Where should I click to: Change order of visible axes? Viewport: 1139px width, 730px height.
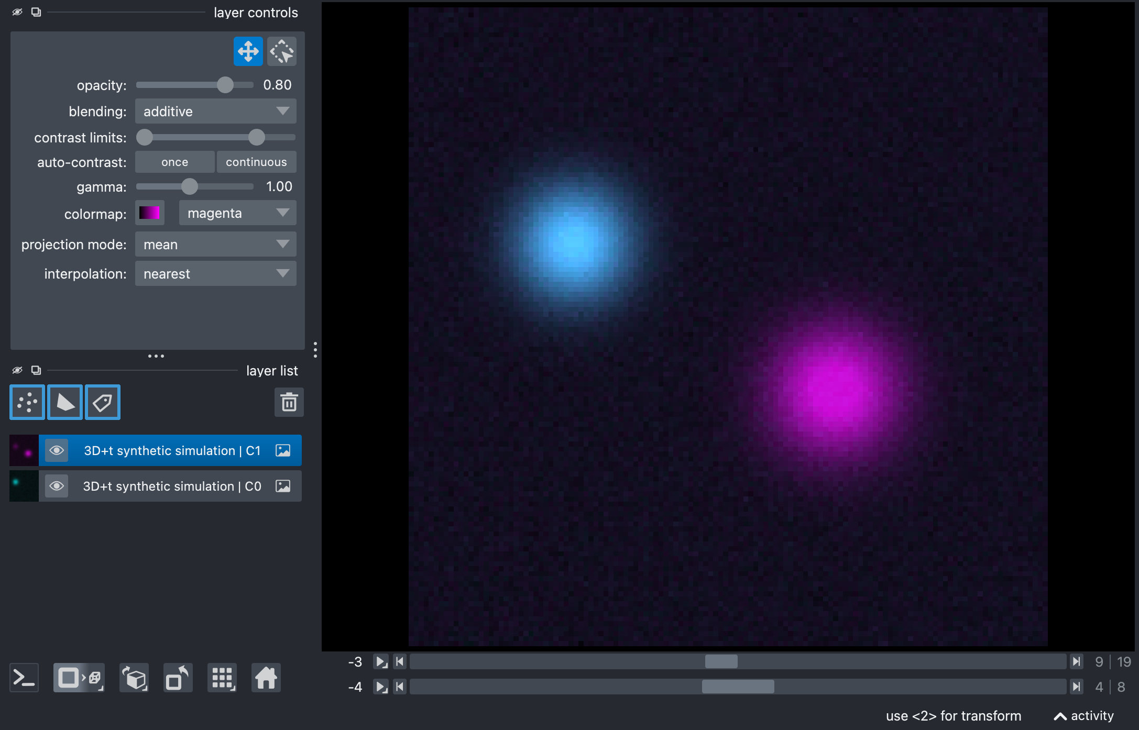(x=134, y=678)
